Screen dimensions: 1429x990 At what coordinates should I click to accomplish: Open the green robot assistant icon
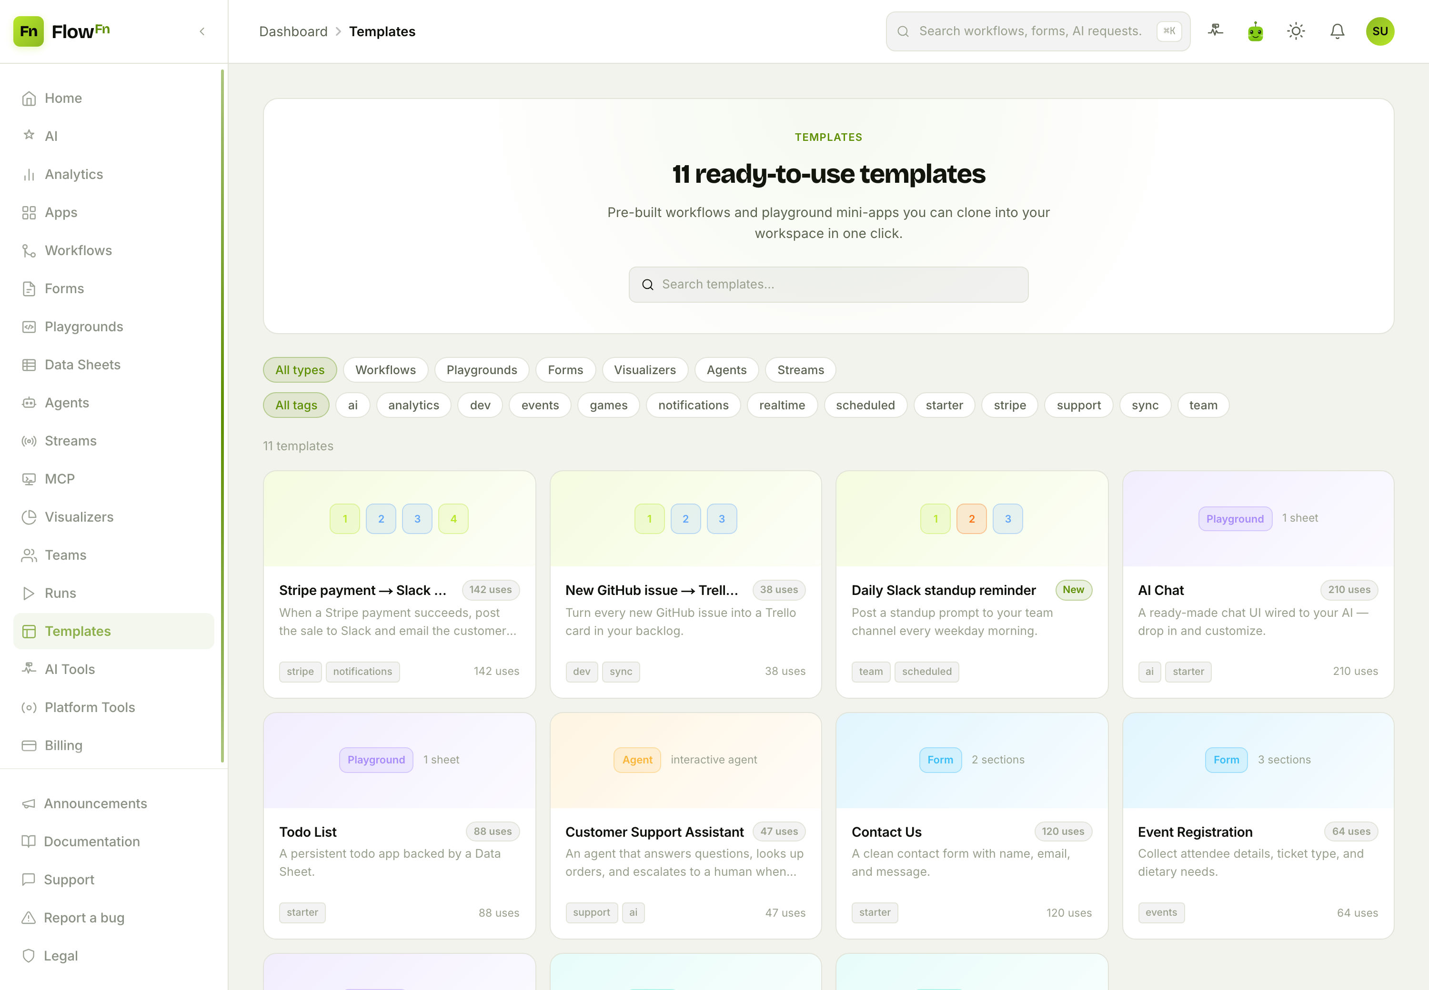coord(1255,31)
